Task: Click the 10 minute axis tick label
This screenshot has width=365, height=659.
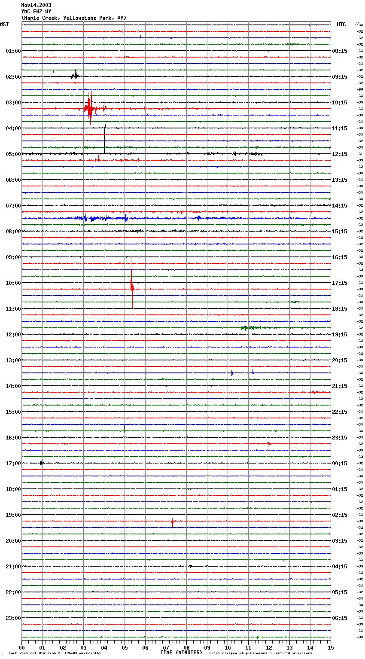Action: click(228, 647)
